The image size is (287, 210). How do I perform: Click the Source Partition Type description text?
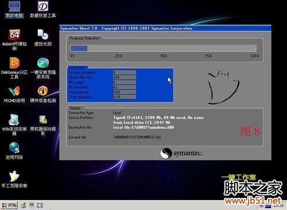pyautogui.click(x=158, y=117)
